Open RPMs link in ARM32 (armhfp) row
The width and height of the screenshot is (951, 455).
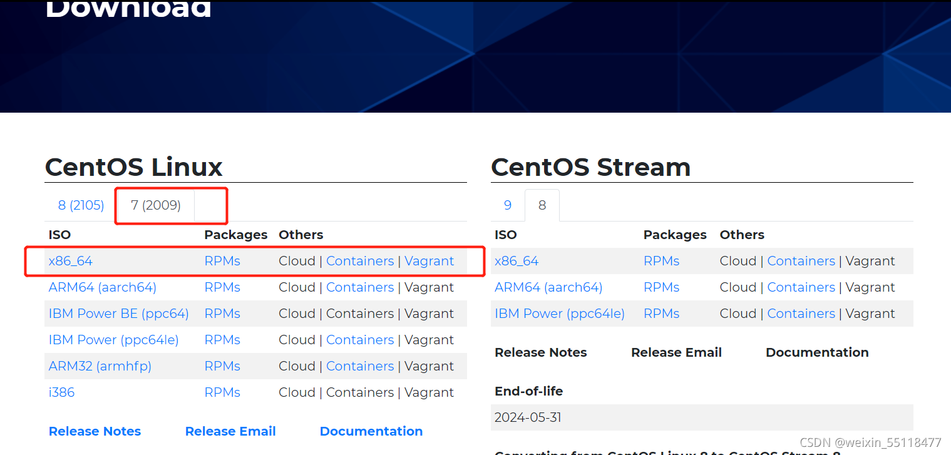tap(222, 366)
